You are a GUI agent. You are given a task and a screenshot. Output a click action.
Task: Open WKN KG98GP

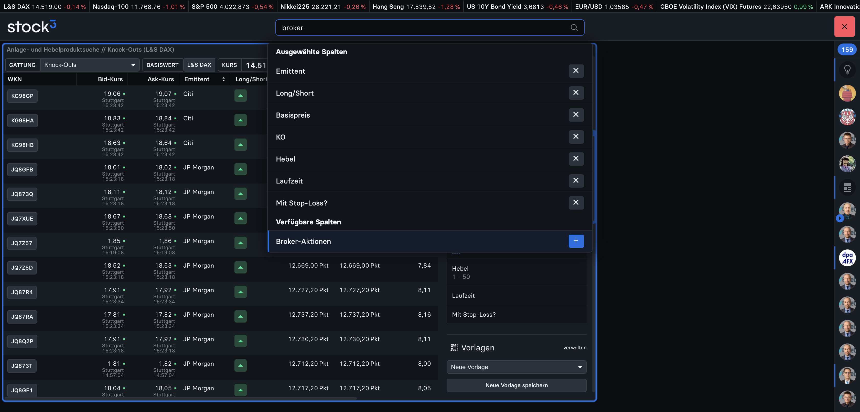(x=22, y=96)
